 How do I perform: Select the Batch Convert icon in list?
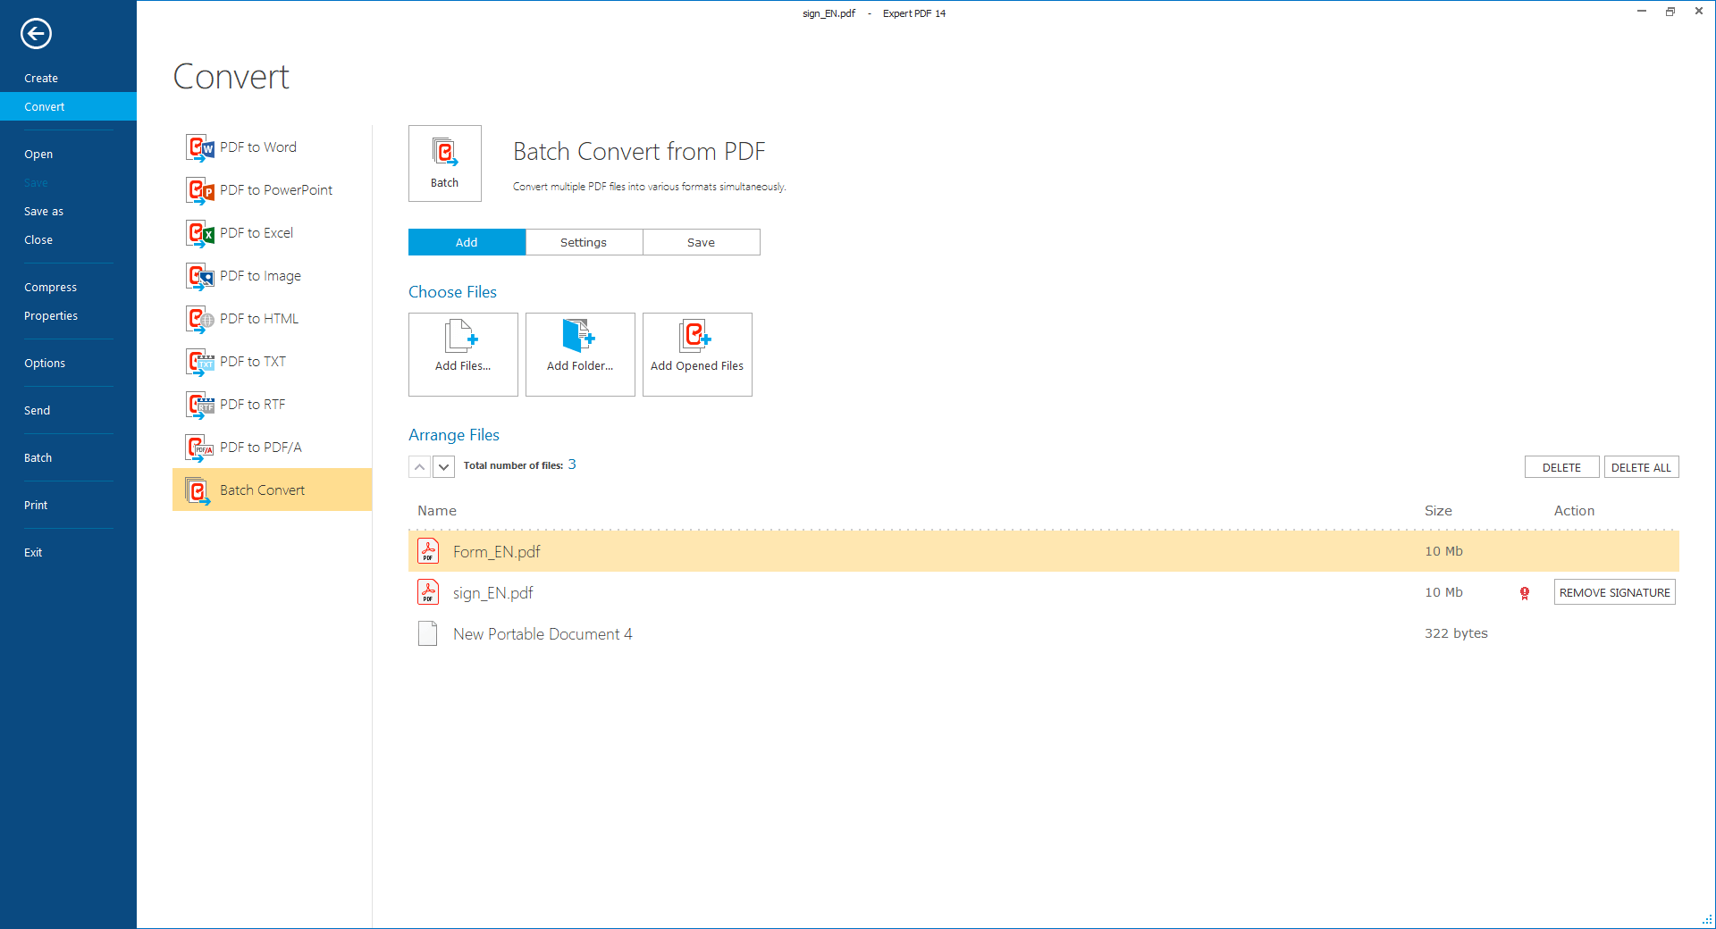point(198,490)
